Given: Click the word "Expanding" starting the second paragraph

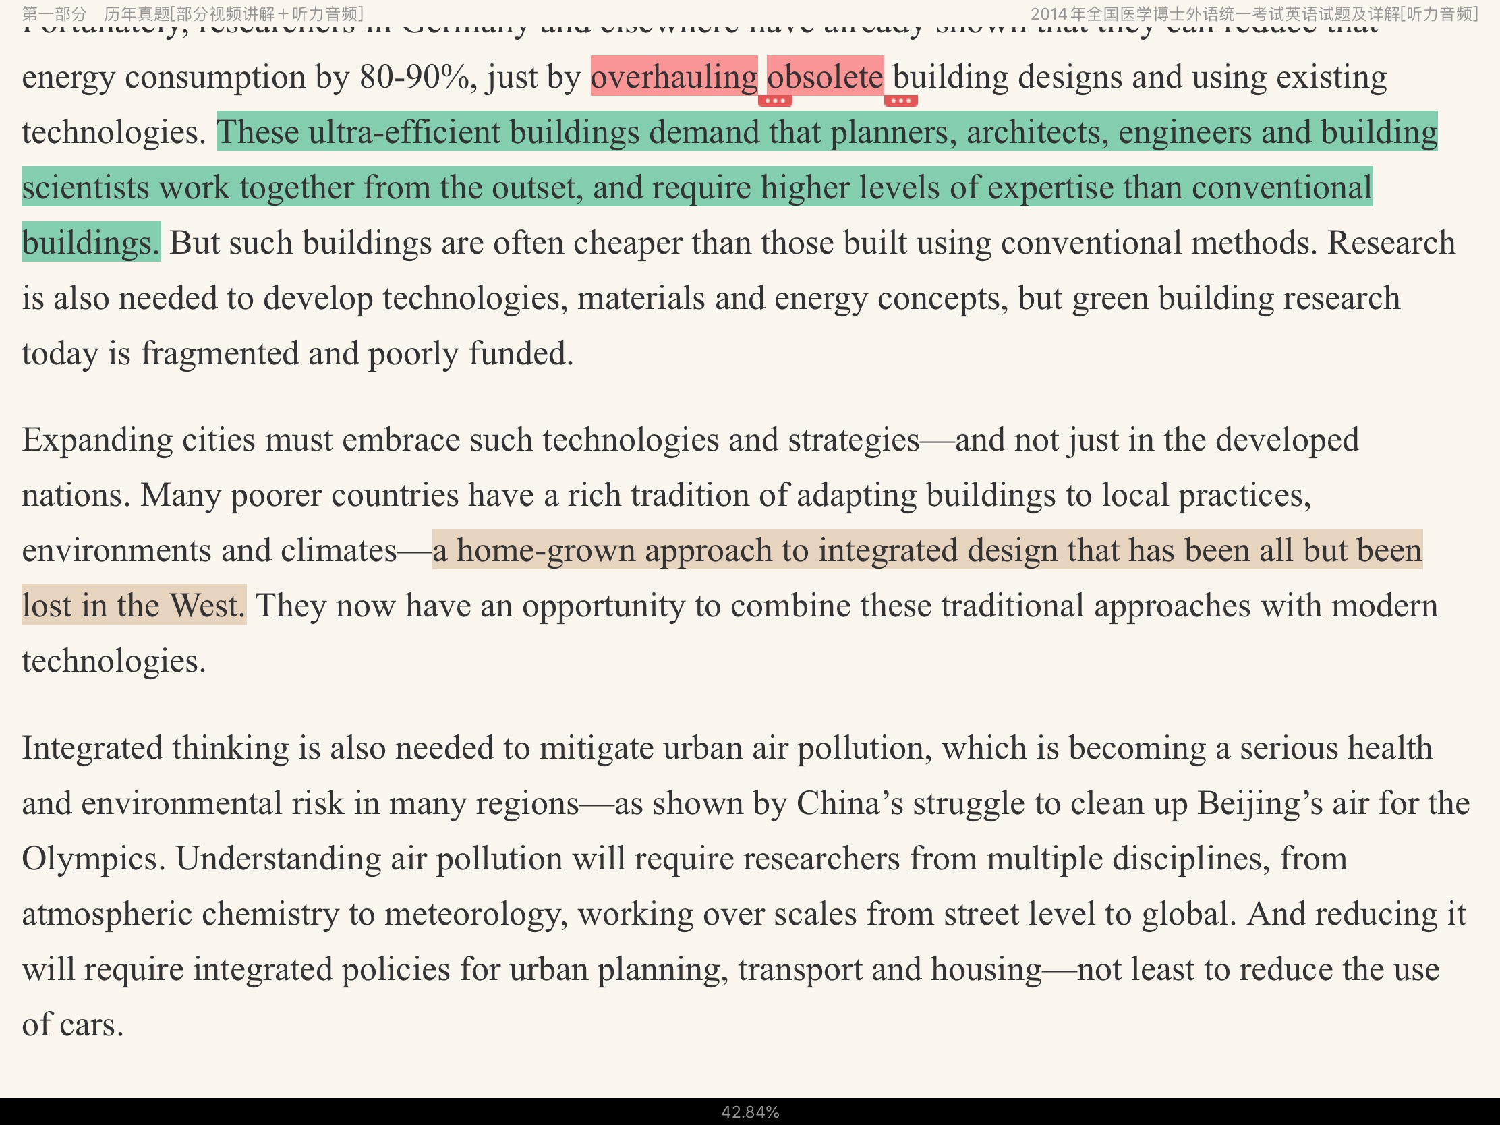Looking at the screenshot, I should (x=98, y=440).
